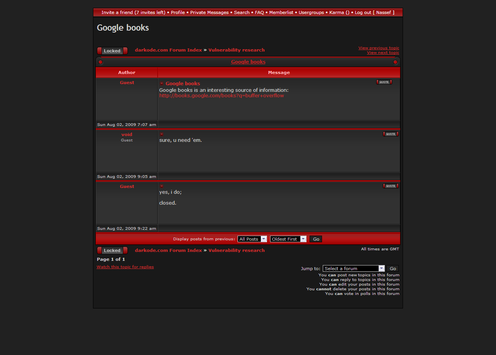The image size is (496, 355).
Task: Click 'Log out [ Nassef ]' link
Action: tap(374, 12)
